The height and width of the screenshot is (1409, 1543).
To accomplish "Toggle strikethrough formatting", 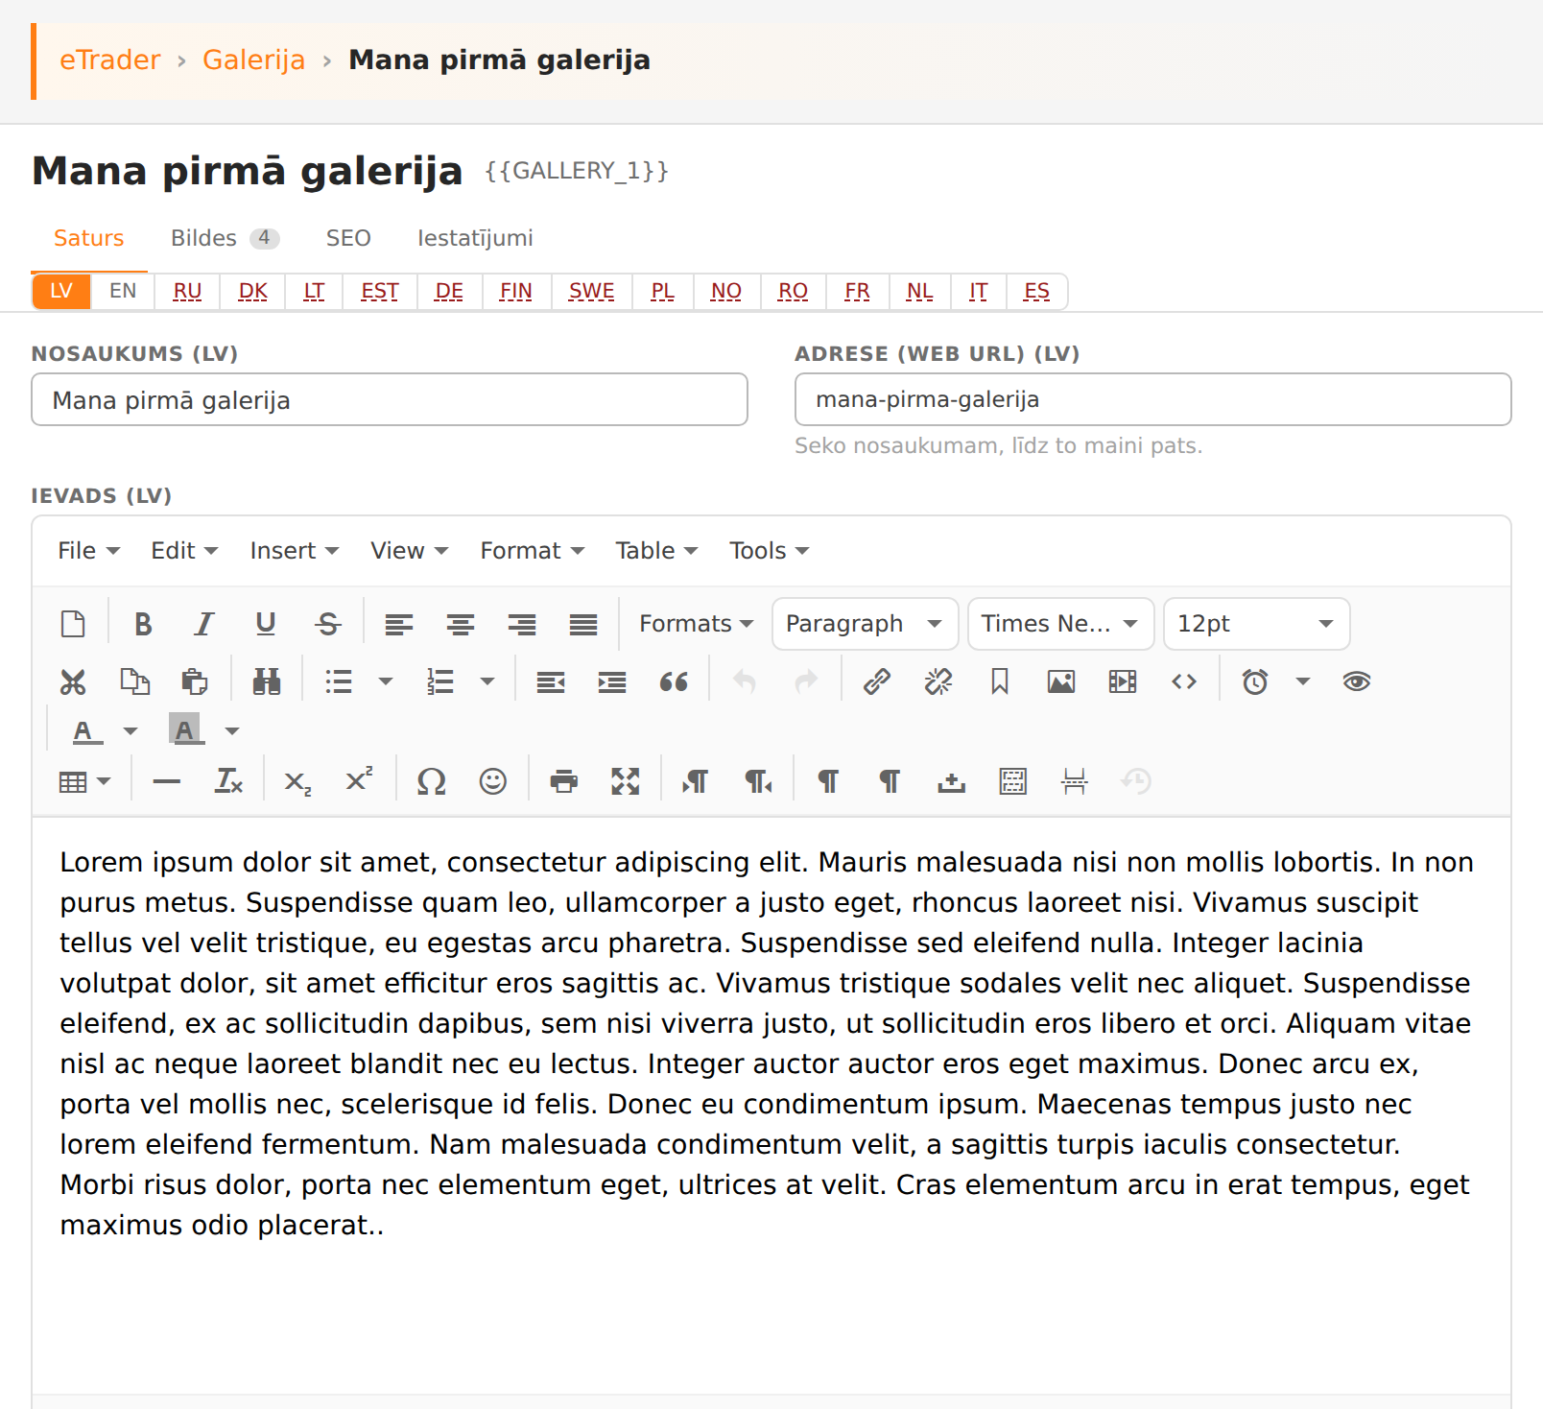I will click(328, 624).
